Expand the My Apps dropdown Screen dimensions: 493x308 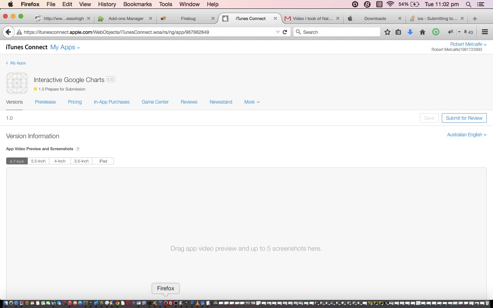click(65, 47)
